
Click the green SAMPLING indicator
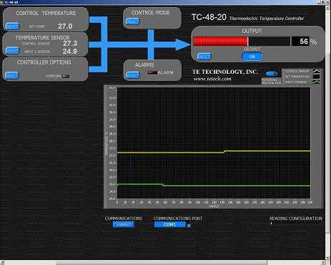coord(66,77)
